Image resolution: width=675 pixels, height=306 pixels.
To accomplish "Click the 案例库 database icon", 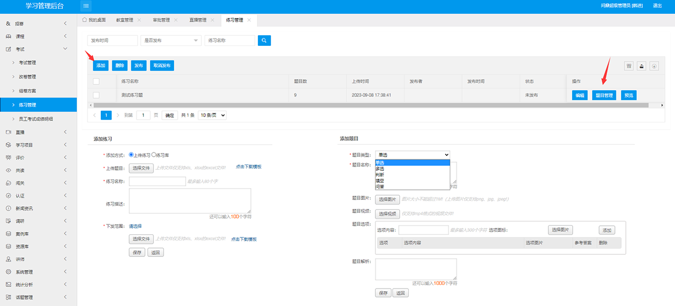I will 8,234.
